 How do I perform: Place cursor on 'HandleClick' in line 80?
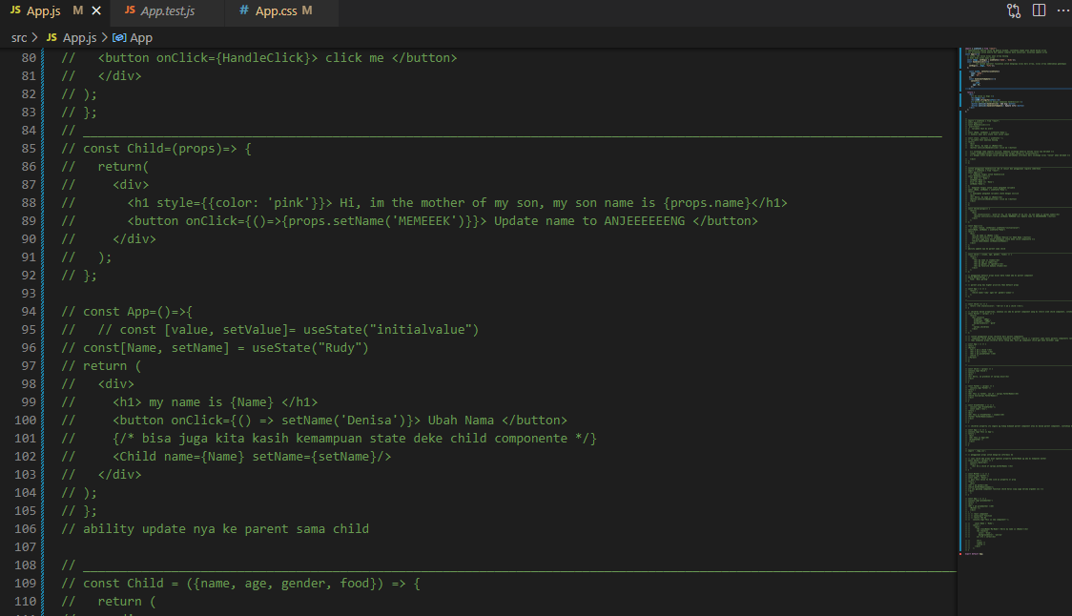[x=262, y=57]
